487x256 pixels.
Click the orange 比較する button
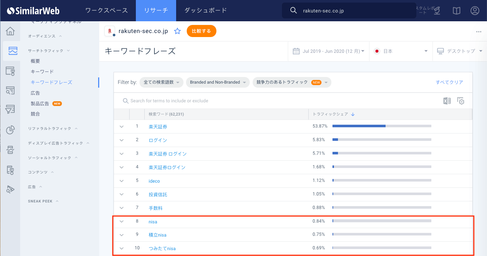(201, 31)
